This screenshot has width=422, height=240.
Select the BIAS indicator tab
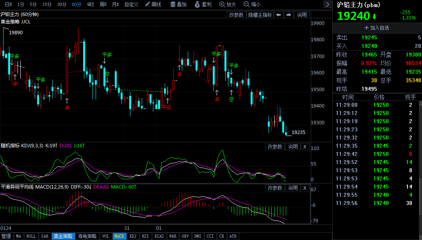[x=159, y=236]
